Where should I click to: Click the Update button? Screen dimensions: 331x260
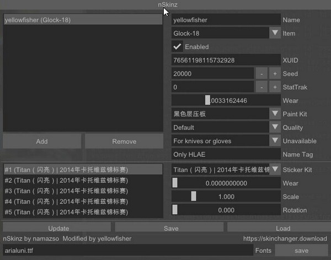57,227
